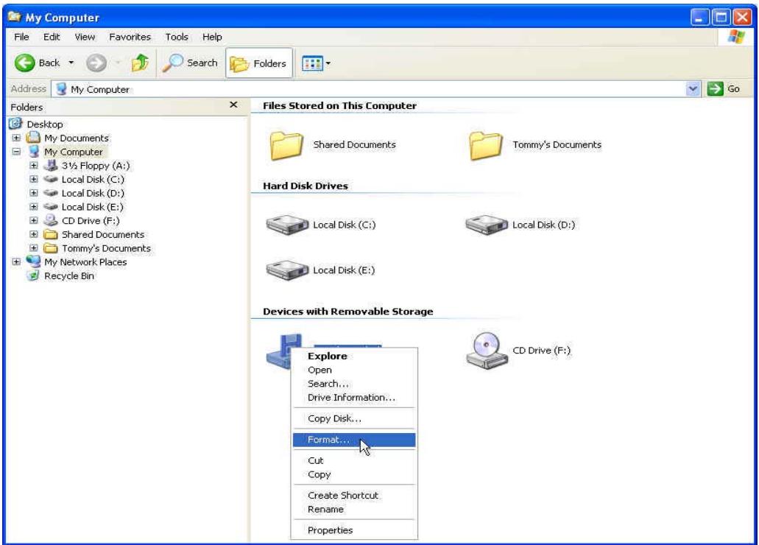Expand My Network Places tree node

16,261
